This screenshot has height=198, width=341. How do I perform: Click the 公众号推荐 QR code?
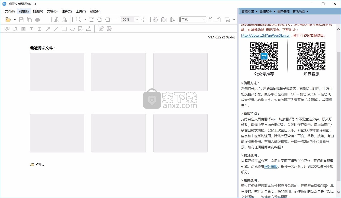click(264, 56)
